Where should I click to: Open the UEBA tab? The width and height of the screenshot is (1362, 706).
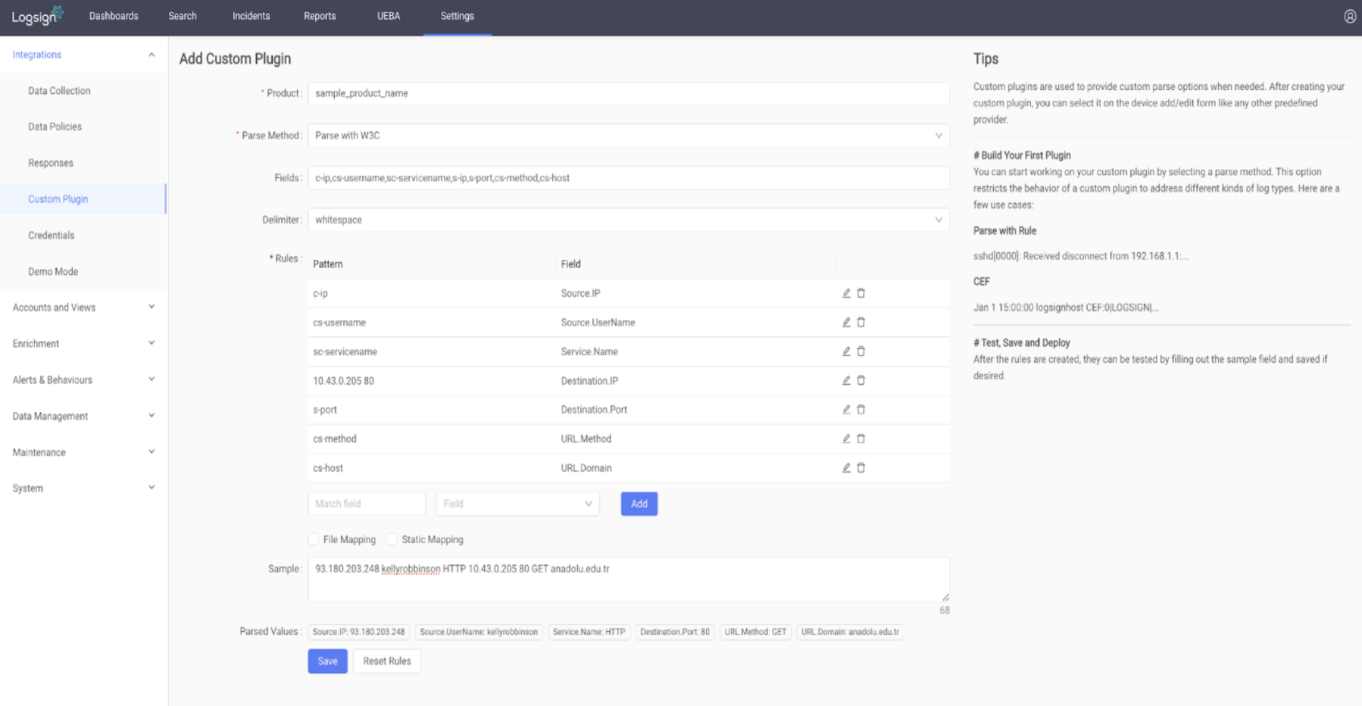click(x=389, y=16)
